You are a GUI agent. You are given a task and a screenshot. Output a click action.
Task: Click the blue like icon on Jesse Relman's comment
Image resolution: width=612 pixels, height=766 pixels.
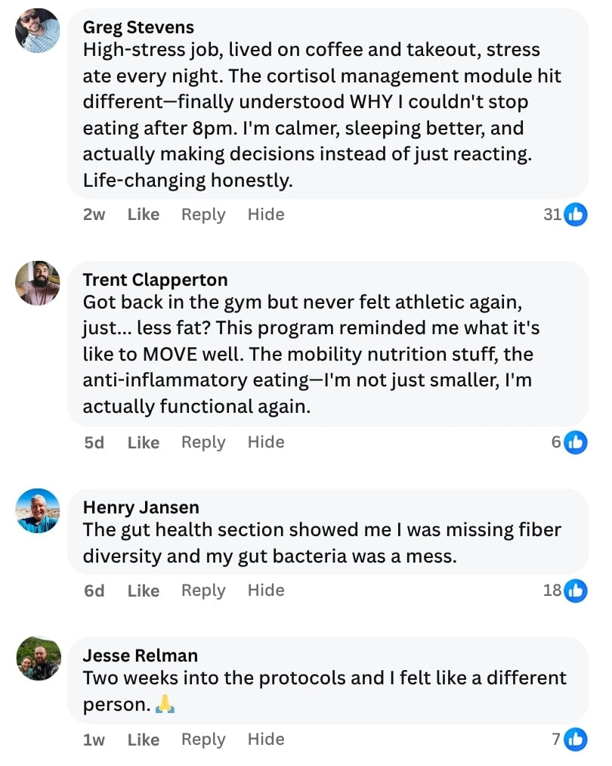point(576,740)
